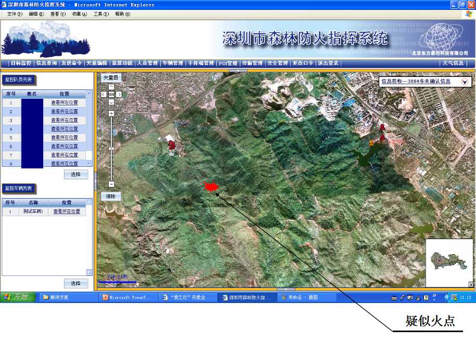
Task: Click the 清除 button on the map
Action: [111, 196]
